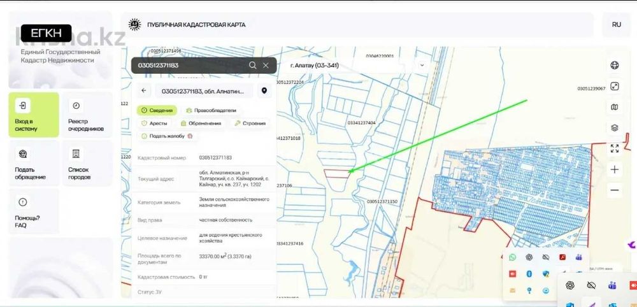Click the sun logo beside Публичная кадастровая карта
The image size is (637, 307).
(x=134, y=25)
